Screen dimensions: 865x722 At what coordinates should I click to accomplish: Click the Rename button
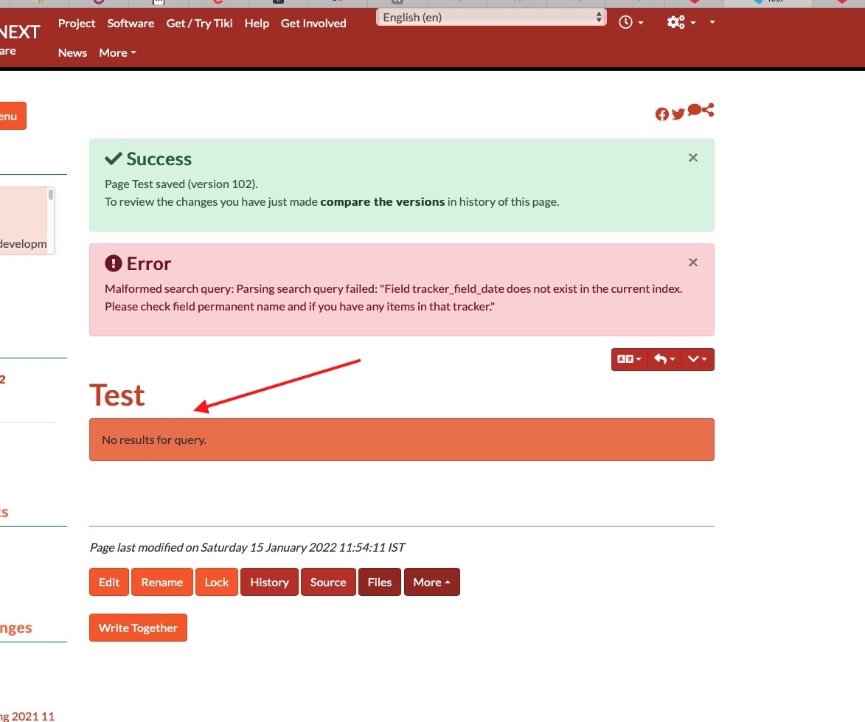click(x=162, y=582)
